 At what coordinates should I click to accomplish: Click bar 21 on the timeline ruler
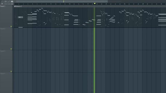(x=106, y=4)
